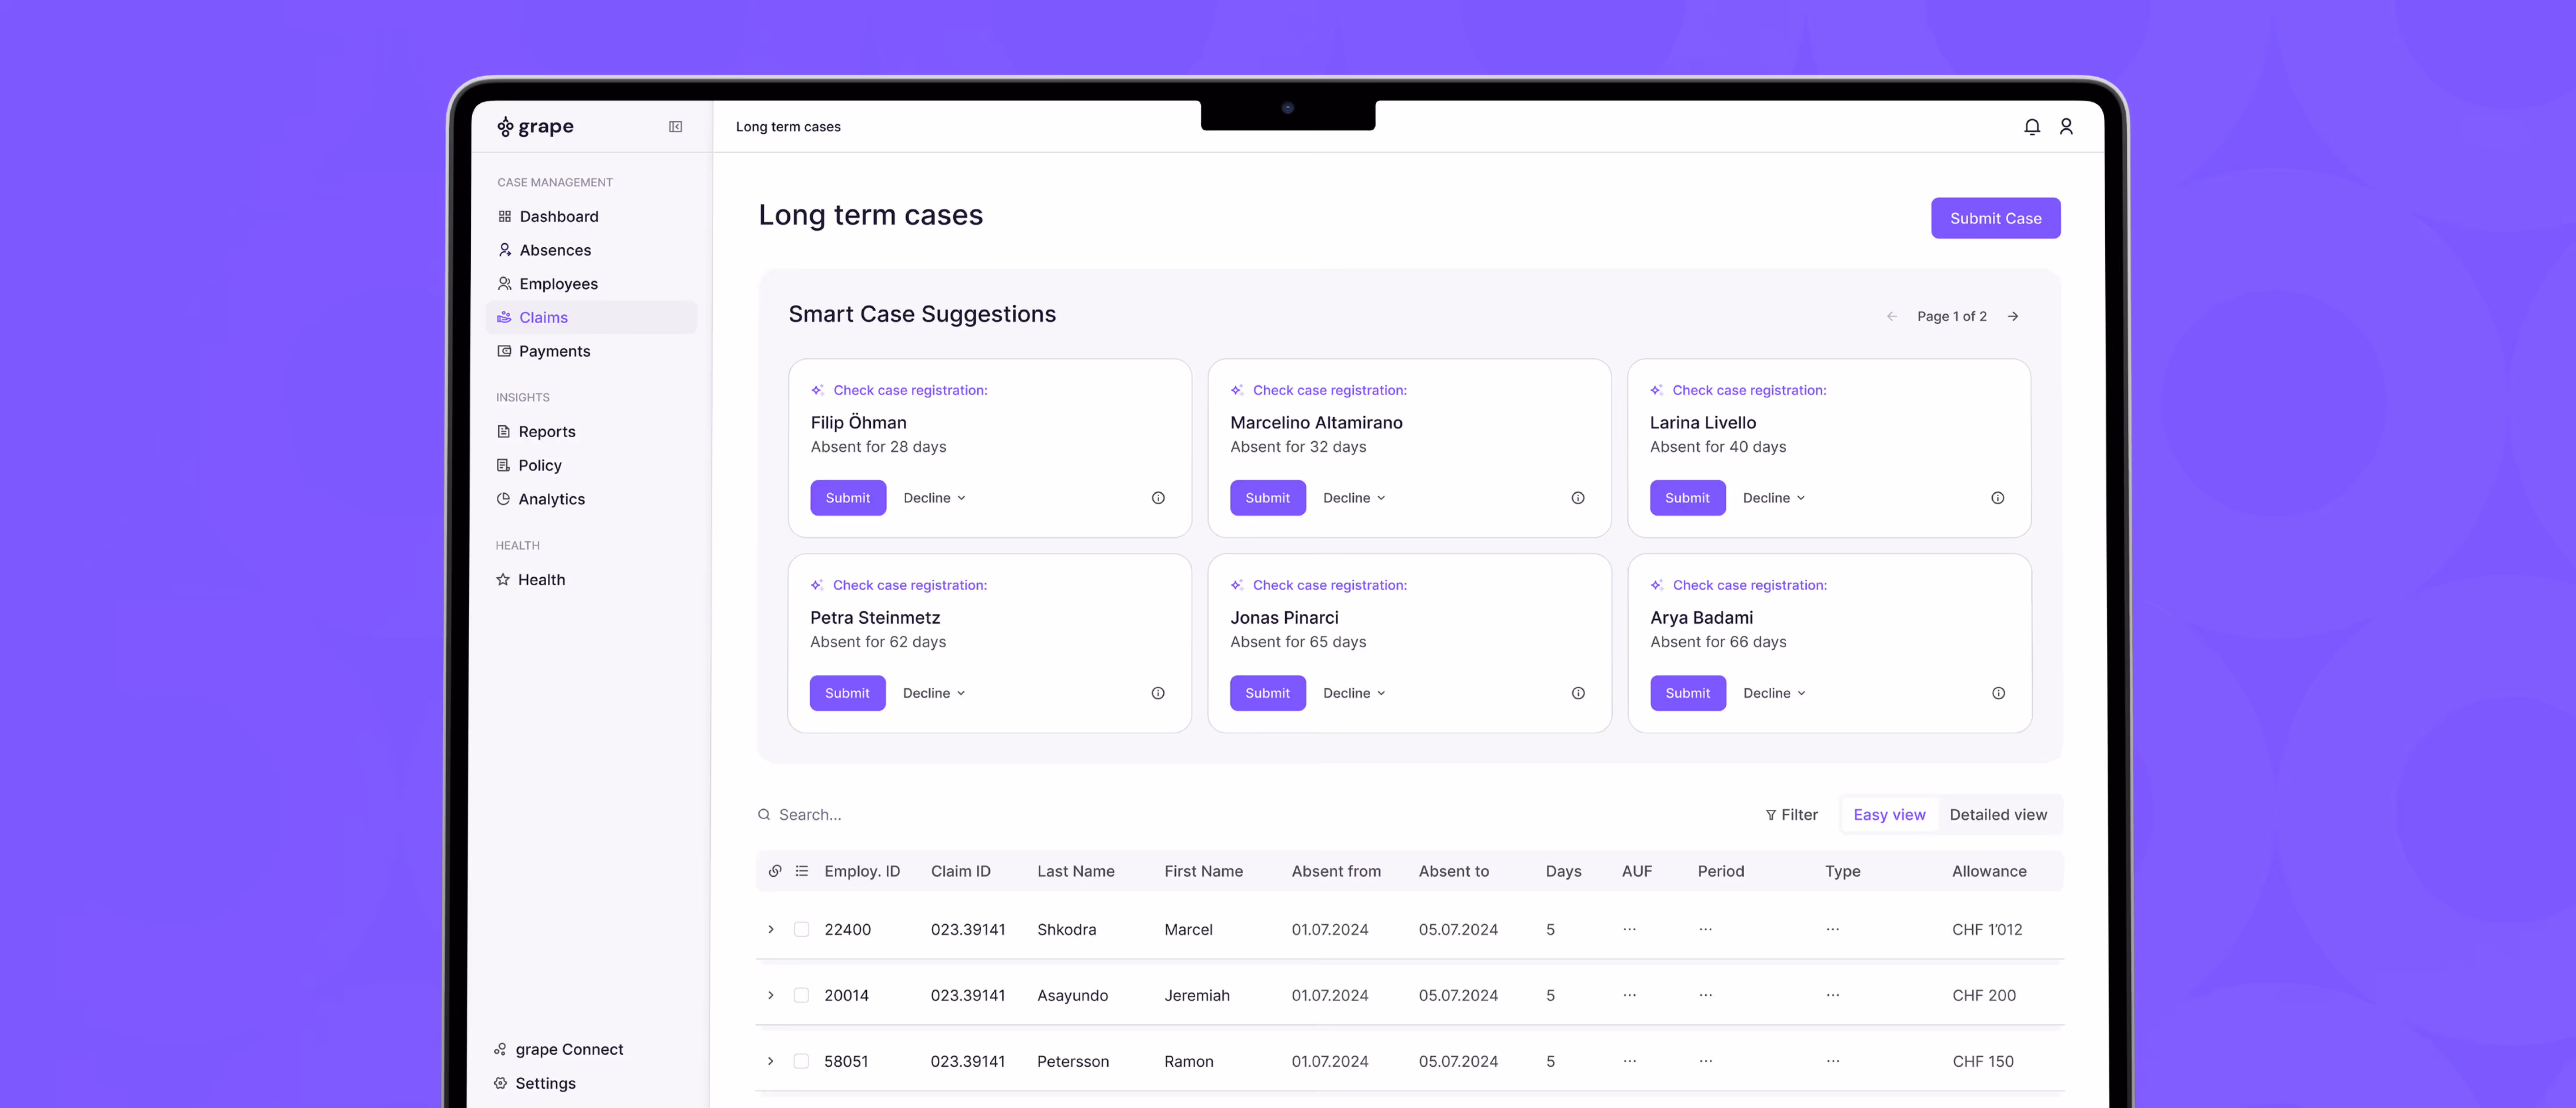Screen dimensions: 2576x1108
Task: Submit Larina Livello's case suggestion
Action: click(1686, 498)
